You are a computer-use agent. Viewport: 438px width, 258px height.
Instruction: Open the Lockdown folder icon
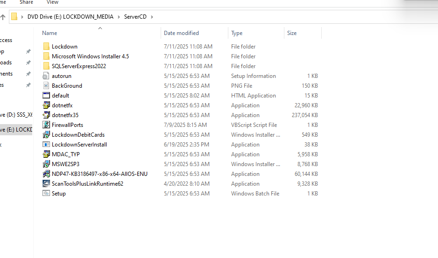click(46, 46)
